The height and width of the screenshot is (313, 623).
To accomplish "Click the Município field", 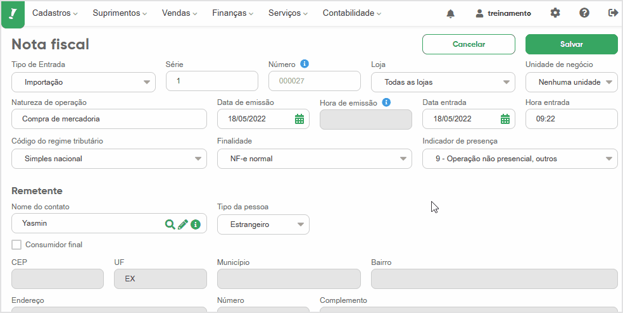I will click(x=289, y=279).
